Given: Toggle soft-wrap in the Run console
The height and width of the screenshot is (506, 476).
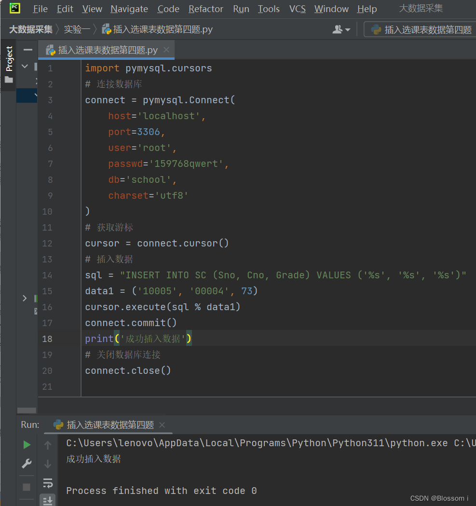Looking at the screenshot, I should (48, 483).
